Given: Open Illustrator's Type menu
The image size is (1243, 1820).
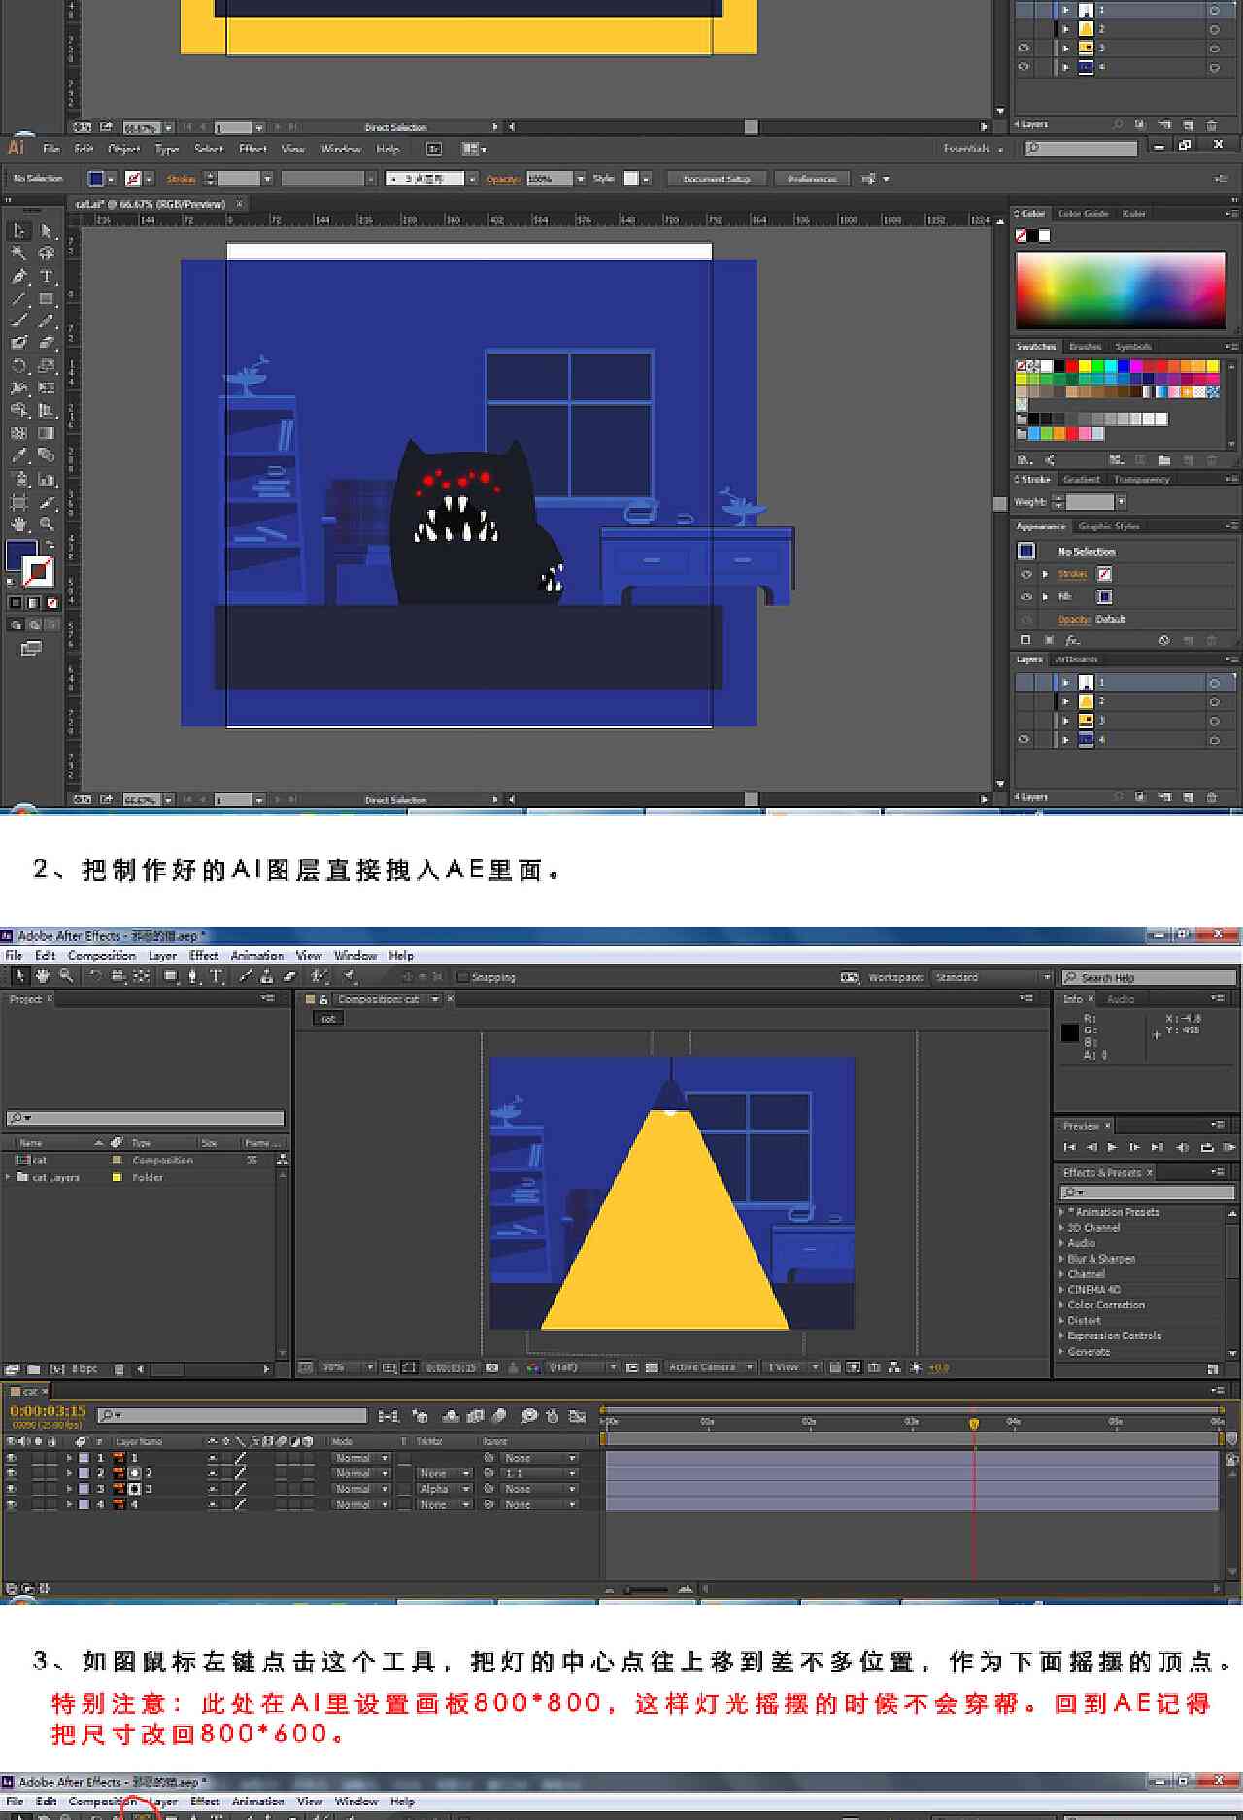Looking at the screenshot, I should (167, 149).
